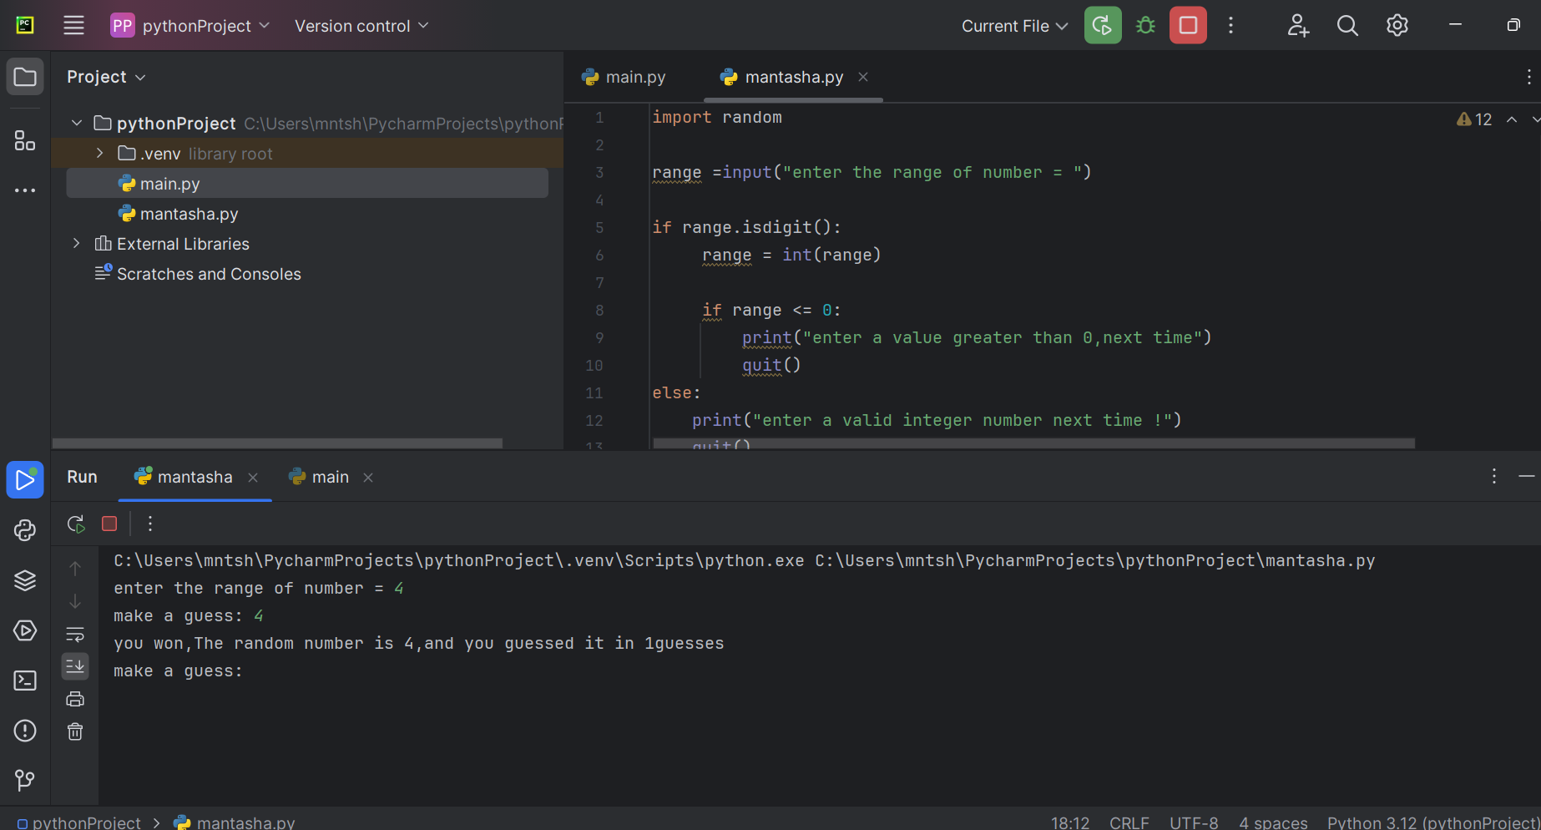This screenshot has width=1541, height=830.
Task: Open Python 3.12 interpreter selector
Action: coord(1432,822)
